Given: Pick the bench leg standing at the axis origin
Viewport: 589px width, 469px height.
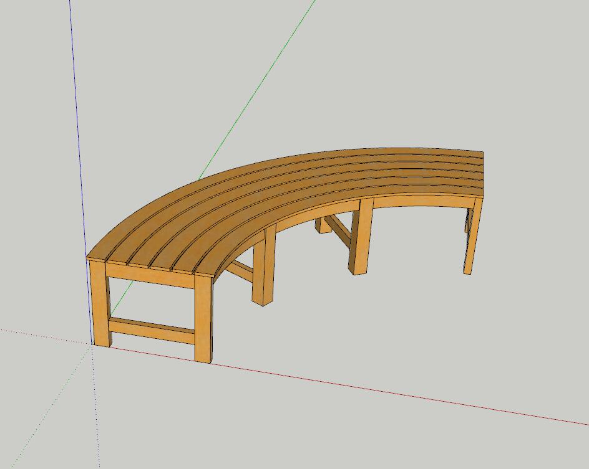Looking at the screenshot, I should pyautogui.click(x=100, y=303).
